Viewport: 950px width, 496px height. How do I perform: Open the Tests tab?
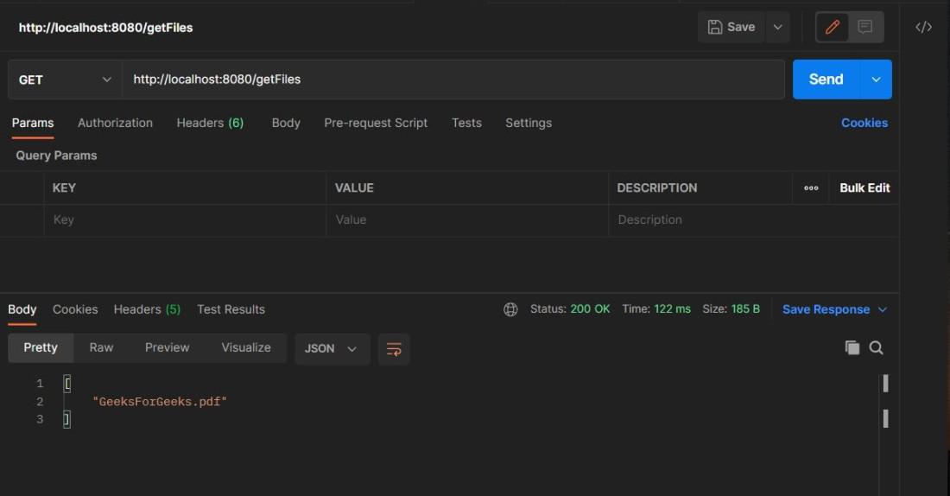(466, 123)
